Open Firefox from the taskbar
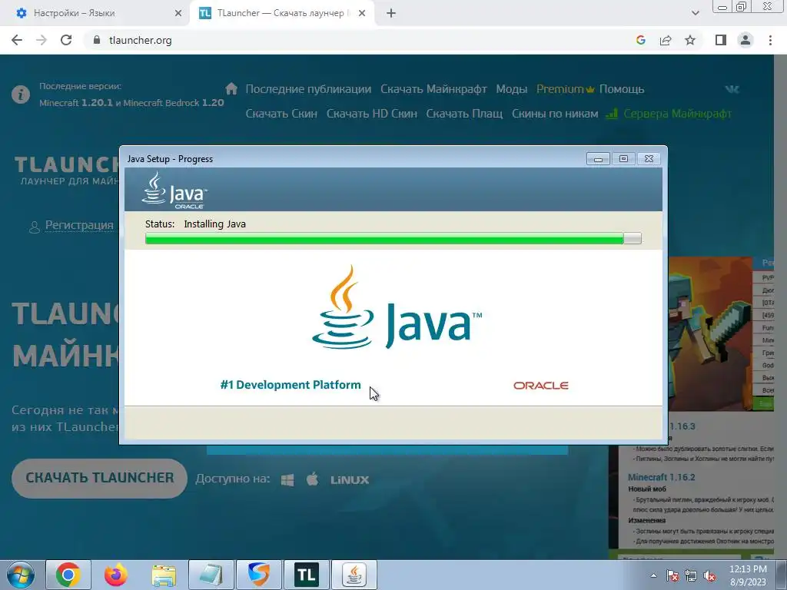This screenshot has width=787, height=590. tap(116, 575)
